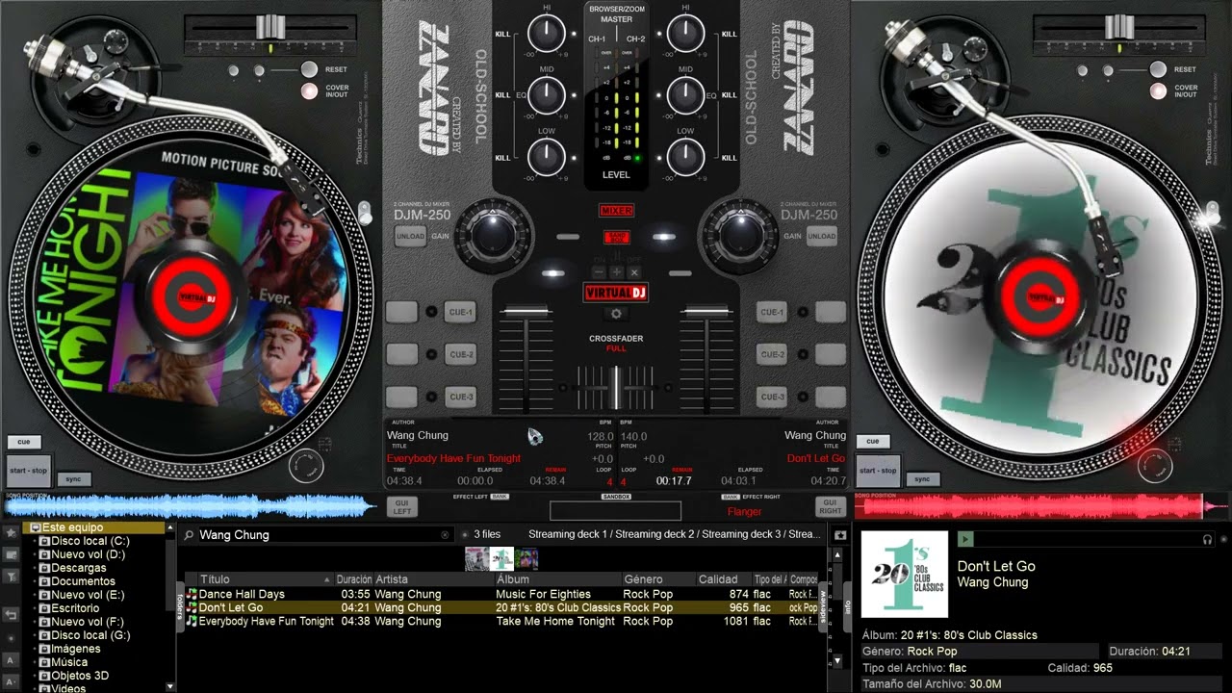Click right deck sync button

click(922, 478)
